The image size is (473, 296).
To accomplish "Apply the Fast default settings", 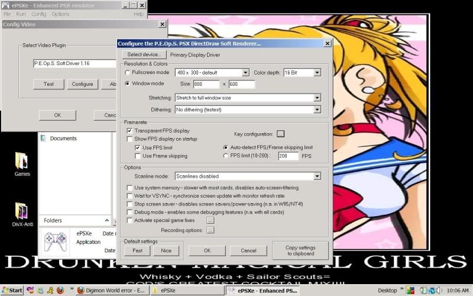I will point(137,250).
